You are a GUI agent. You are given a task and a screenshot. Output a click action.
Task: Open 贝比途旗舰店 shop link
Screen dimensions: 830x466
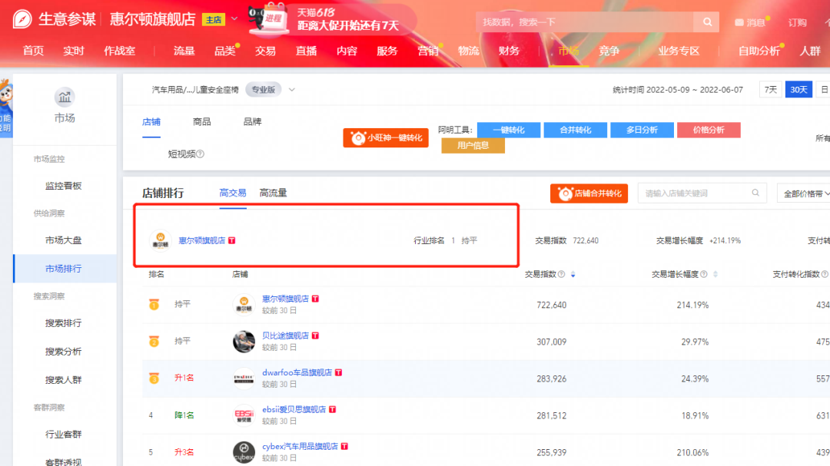click(285, 335)
